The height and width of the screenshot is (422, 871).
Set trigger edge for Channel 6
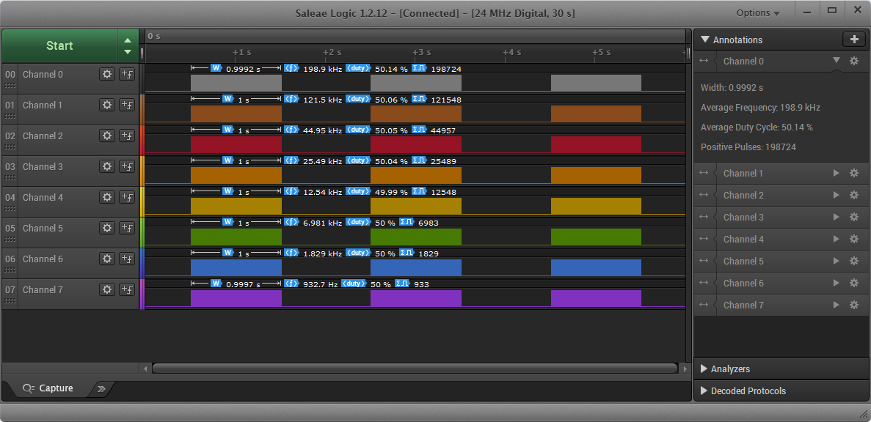coord(127,259)
